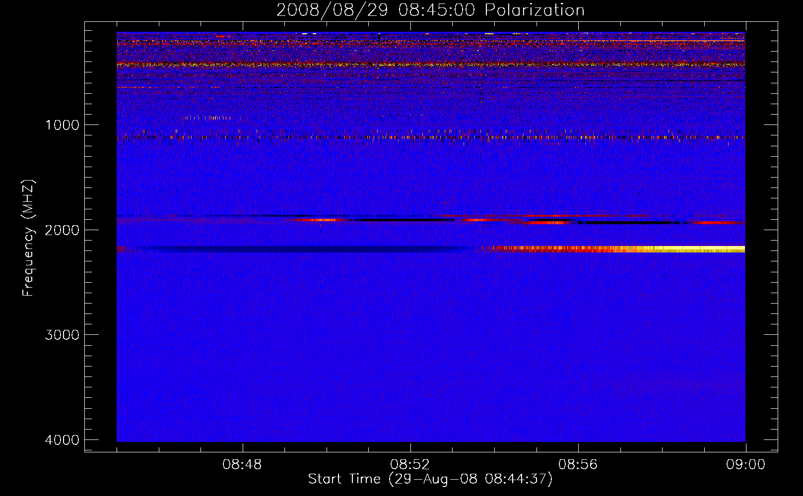
Task: Click the 08:56 time tick label
Action: click(x=578, y=465)
